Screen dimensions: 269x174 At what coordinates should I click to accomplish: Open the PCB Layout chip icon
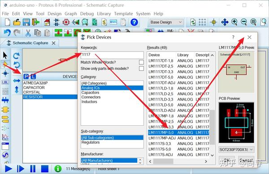tap(66, 22)
